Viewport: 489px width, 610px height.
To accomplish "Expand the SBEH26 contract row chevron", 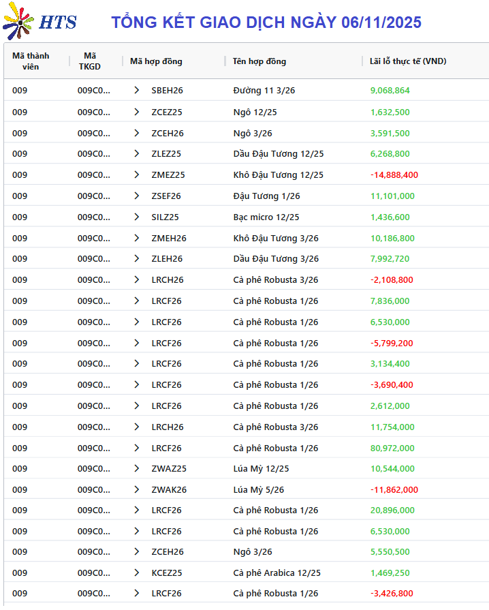I will 136,91.
